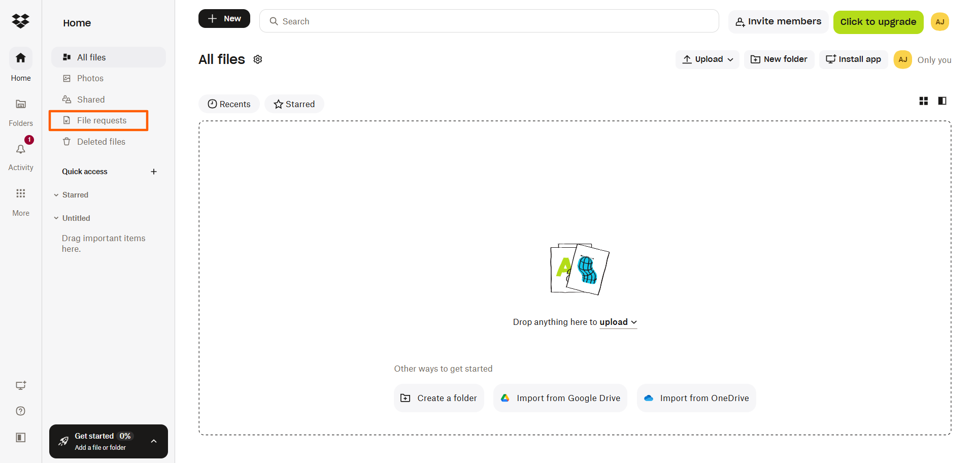Open Folders in left rail
Viewport: 975px width, 463px height.
[x=21, y=112]
